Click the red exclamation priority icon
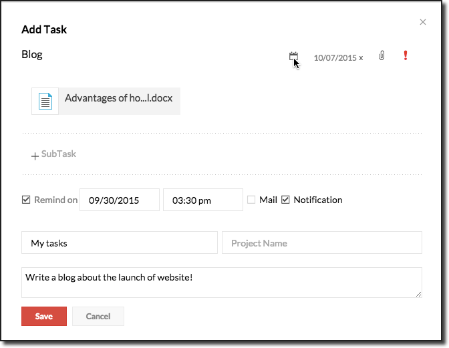Viewport: 449px width, 348px height. click(405, 55)
